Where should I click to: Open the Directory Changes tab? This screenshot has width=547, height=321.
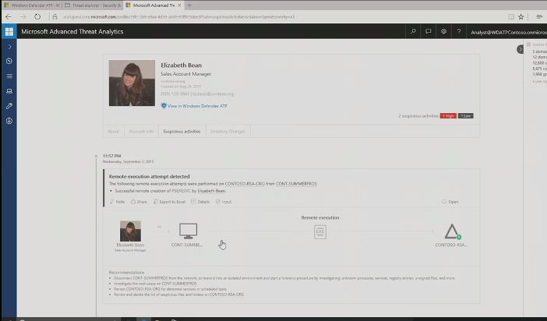tap(227, 131)
